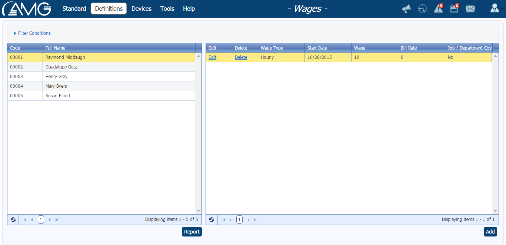Select employee Susan Elliott
Screen dimensions: 506x245
[x=101, y=96]
